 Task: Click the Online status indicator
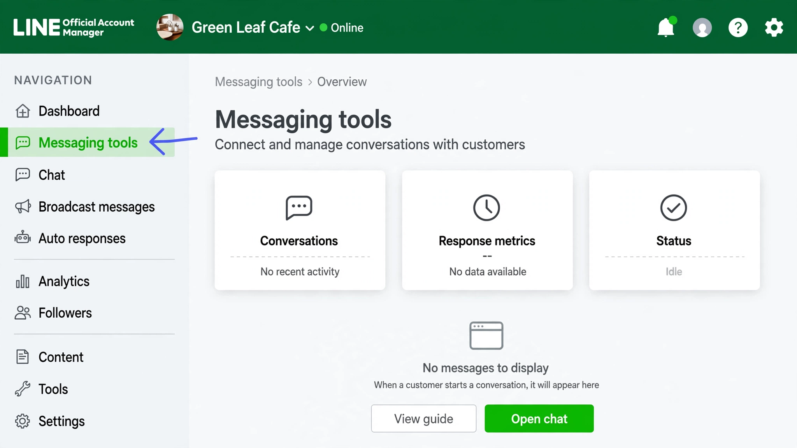point(342,28)
